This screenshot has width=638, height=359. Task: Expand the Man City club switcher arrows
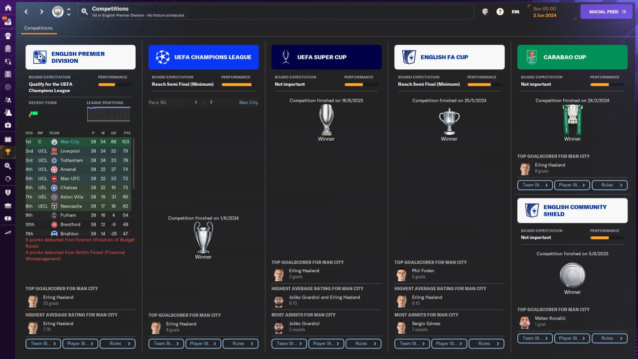68,11
